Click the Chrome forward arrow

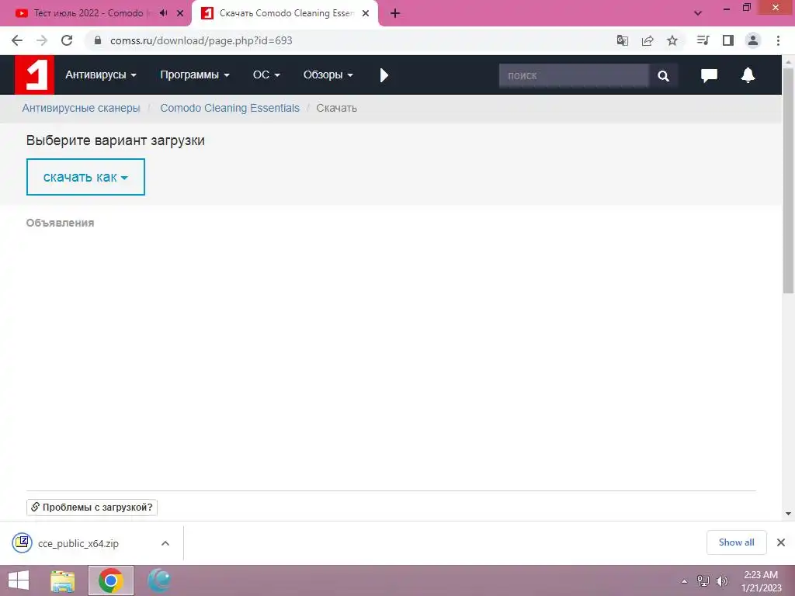pos(42,40)
